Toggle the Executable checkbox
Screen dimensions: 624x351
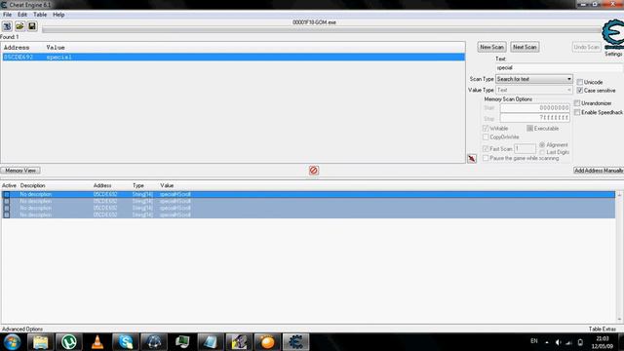coord(529,129)
